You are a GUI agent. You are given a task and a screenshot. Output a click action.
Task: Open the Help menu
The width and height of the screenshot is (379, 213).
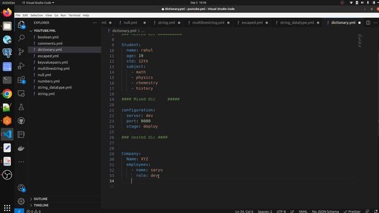click(86, 15)
